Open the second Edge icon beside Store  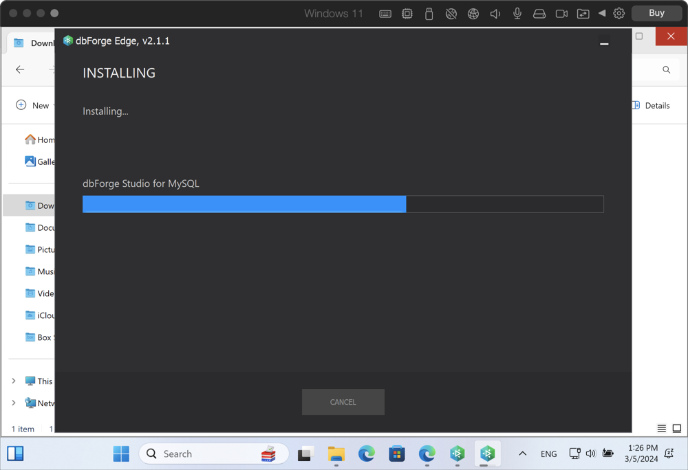(427, 454)
